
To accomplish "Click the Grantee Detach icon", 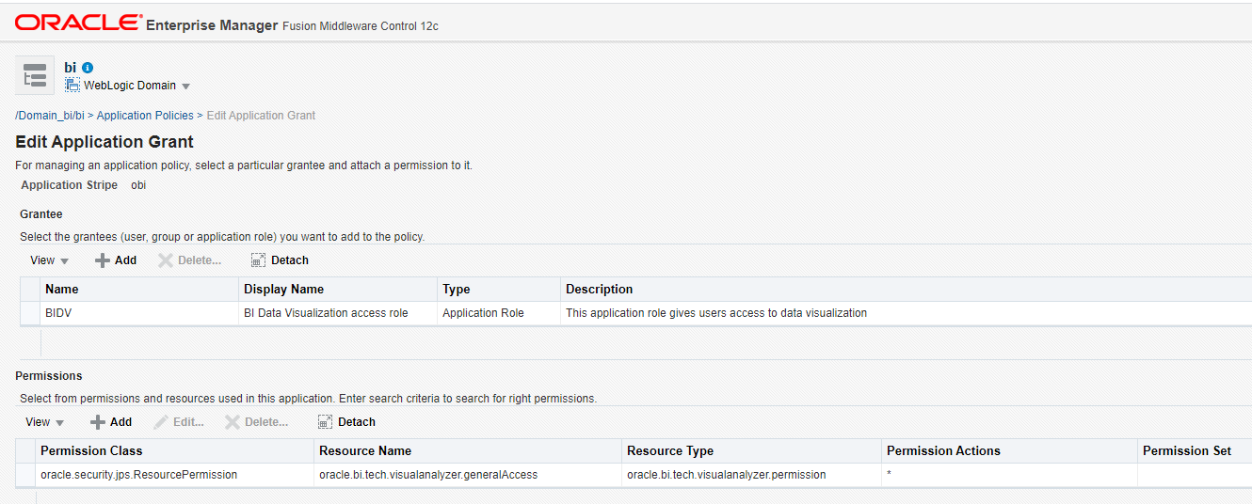I will pyautogui.click(x=258, y=260).
